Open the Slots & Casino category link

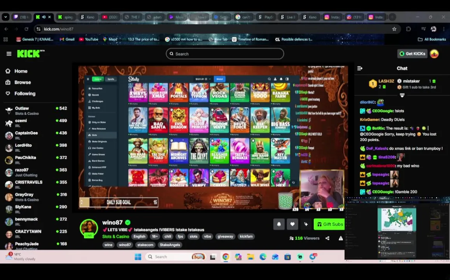point(116,236)
